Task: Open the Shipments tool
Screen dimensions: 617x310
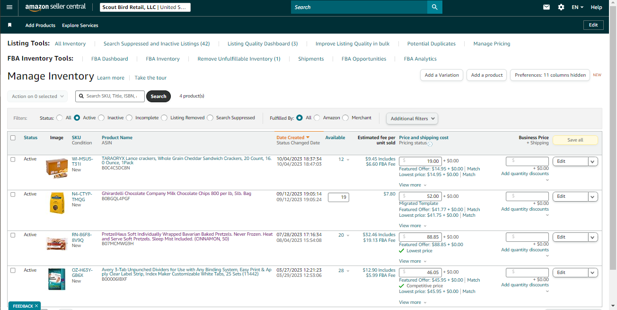Action: 311,59
